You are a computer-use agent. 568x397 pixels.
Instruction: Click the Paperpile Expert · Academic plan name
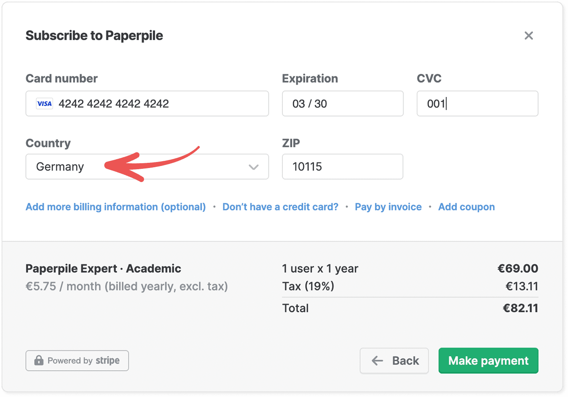(x=103, y=269)
